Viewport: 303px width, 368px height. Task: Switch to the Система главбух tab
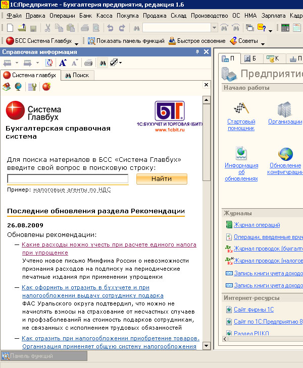[30, 75]
